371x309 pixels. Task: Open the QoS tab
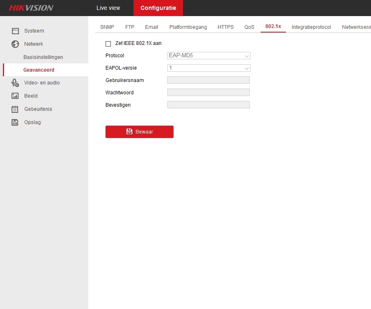pyautogui.click(x=249, y=27)
